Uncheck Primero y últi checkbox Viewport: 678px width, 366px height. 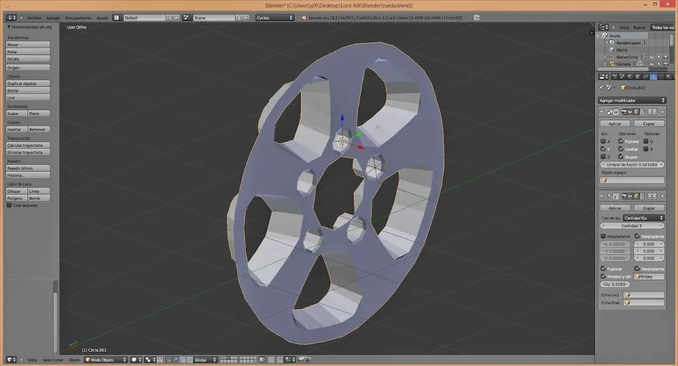tap(603, 276)
